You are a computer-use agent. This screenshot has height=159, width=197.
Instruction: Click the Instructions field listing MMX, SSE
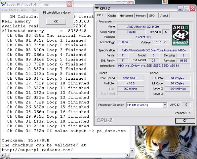(154, 65)
